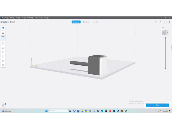This screenshot has width=172, height=129.
Task: Reset view with the home icon
Action: click(163, 27)
